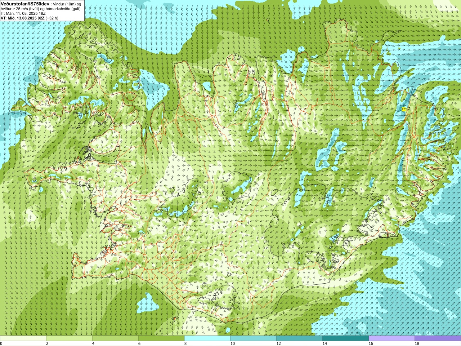This screenshot has height=346, width=461.
Task: Click the Veðurstofan/IS750dev title text
Action: (25, 4)
